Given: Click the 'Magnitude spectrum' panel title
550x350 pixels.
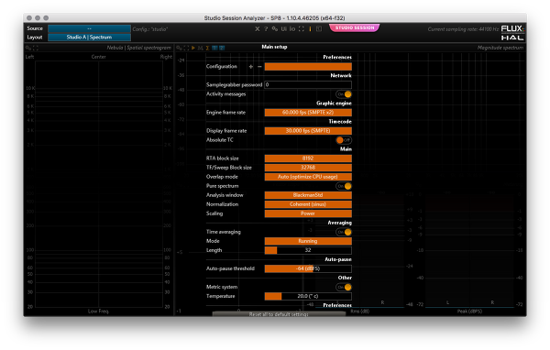Looking at the screenshot, I should coord(500,48).
